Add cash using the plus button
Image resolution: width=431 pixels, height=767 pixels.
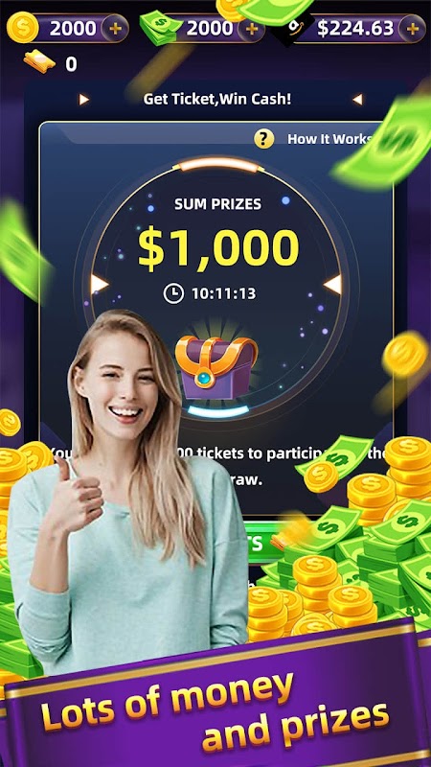point(251,29)
